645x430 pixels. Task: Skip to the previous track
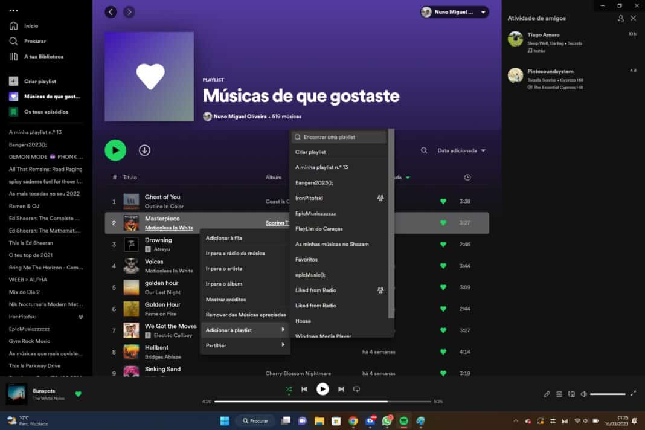304,389
